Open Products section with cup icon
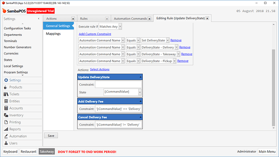The image size is (279, 157). 22,87
